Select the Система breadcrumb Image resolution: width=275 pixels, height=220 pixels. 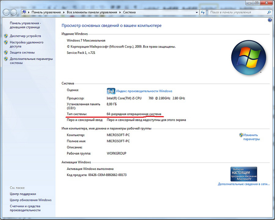coord(129,12)
